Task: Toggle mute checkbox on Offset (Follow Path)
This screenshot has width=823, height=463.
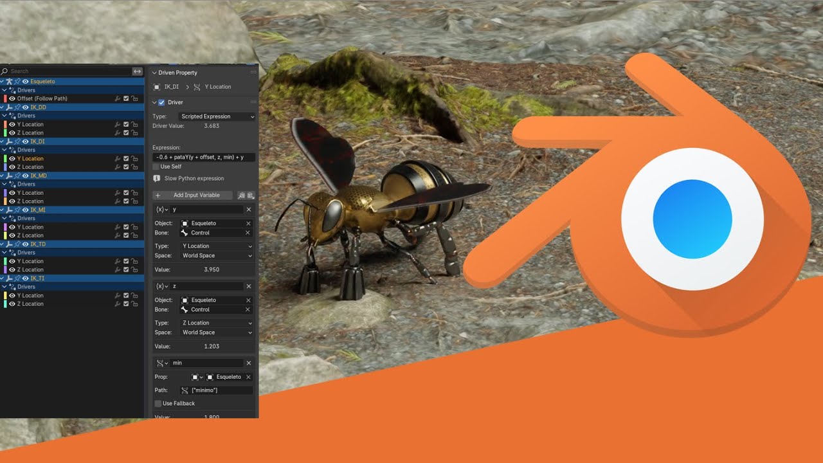Action: coord(126,98)
